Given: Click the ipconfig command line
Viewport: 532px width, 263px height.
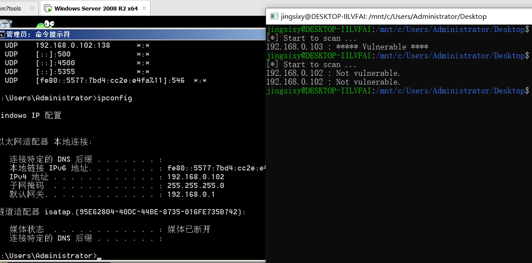Looking at the screenshot, I should pos(66,98).
